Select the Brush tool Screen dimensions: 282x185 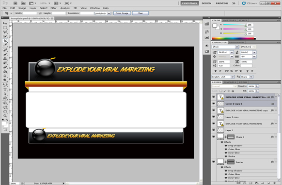[x=5, y=54]
